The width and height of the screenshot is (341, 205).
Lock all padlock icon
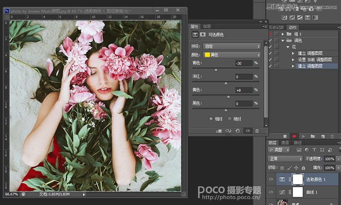[x=303, y=168]
